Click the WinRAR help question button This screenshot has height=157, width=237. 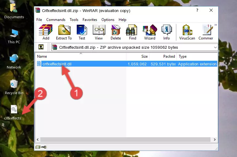coord(197,10)
